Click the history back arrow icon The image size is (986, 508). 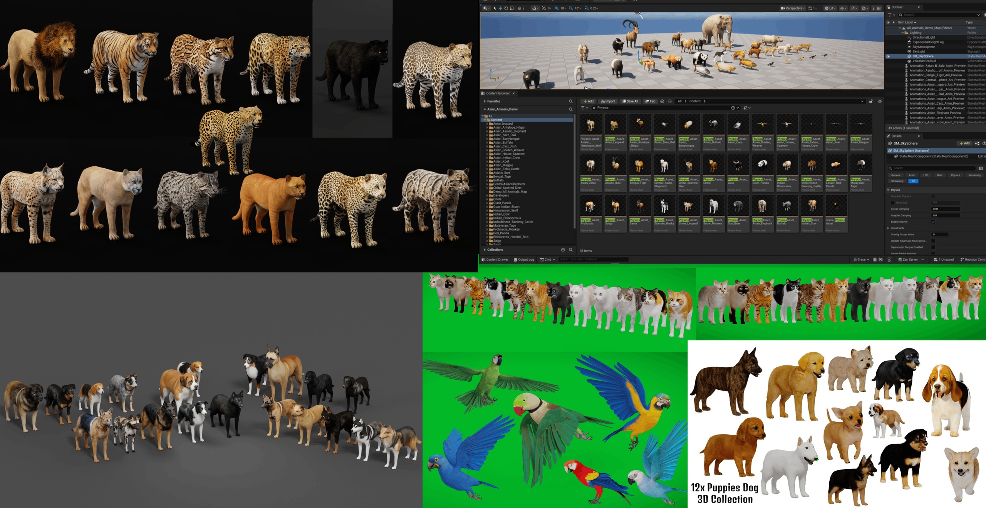(x=662, y=101)
